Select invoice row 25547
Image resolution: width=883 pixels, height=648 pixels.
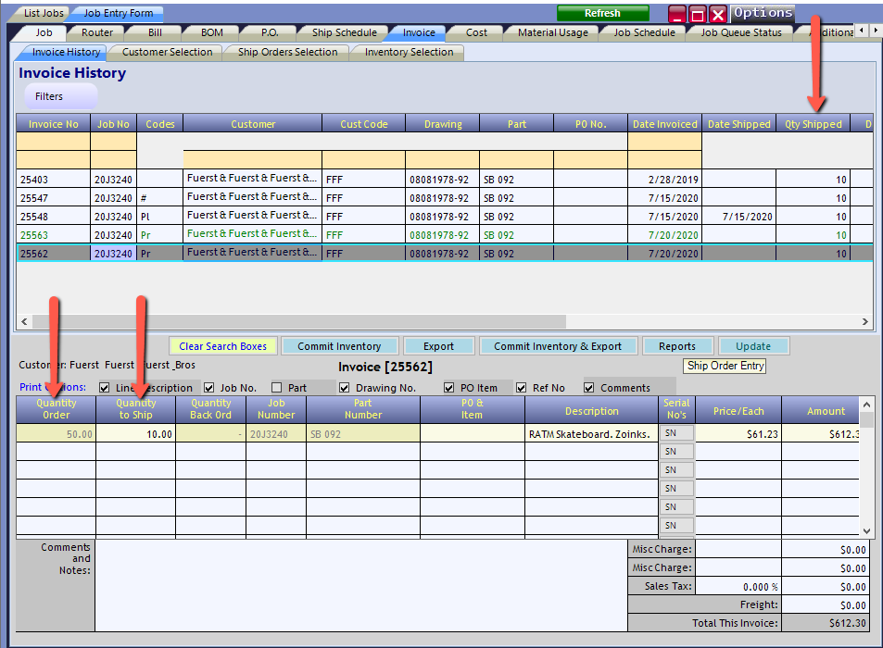[x=444, y=198]
